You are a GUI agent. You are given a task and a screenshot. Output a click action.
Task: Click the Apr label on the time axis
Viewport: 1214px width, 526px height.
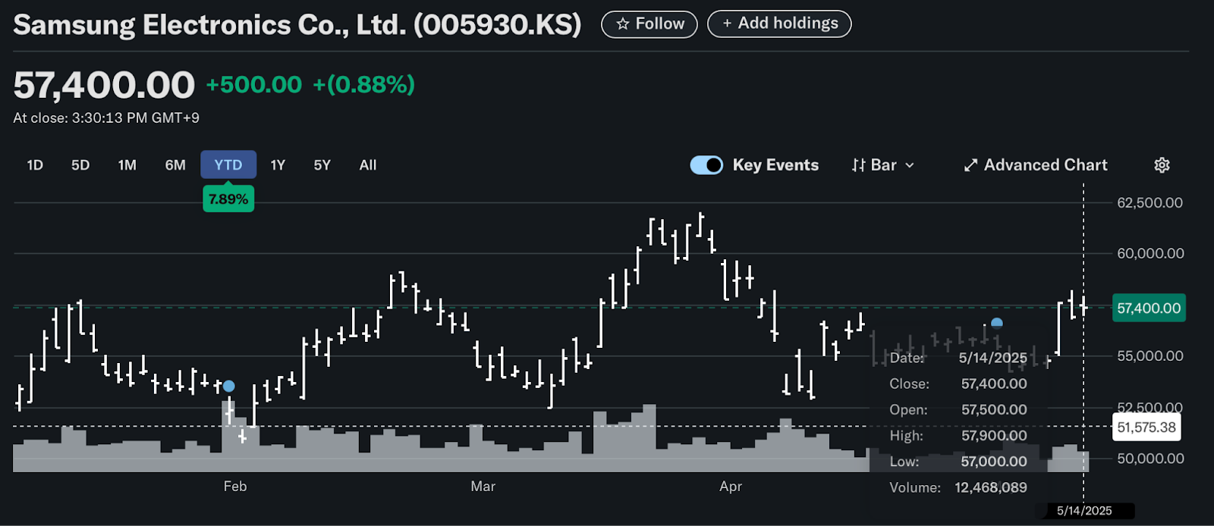coord(731,487)
